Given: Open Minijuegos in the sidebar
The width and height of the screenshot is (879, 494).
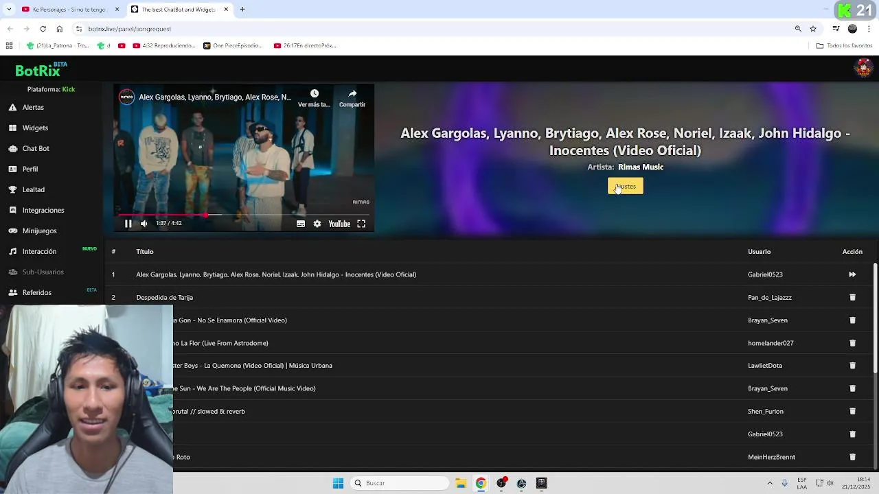Looking at the screenshot, I should tap(39, 231).
